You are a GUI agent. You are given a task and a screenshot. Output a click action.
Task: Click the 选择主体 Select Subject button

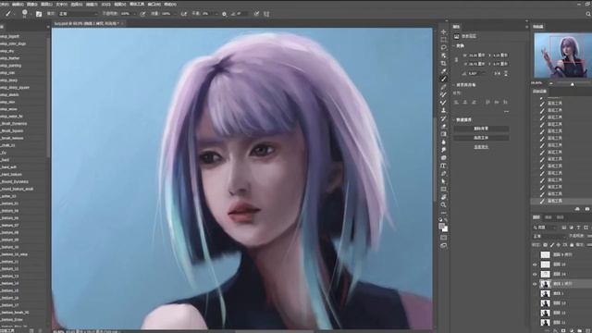(x=481, y=138)
